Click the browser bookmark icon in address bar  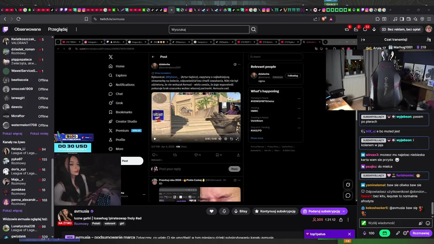(x=86, y=19)
